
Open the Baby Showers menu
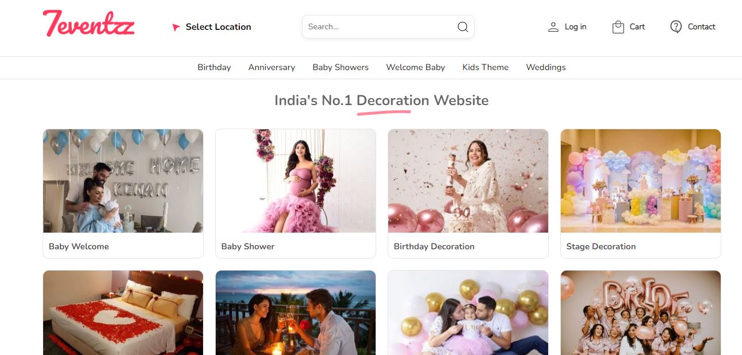click(341, 67)
